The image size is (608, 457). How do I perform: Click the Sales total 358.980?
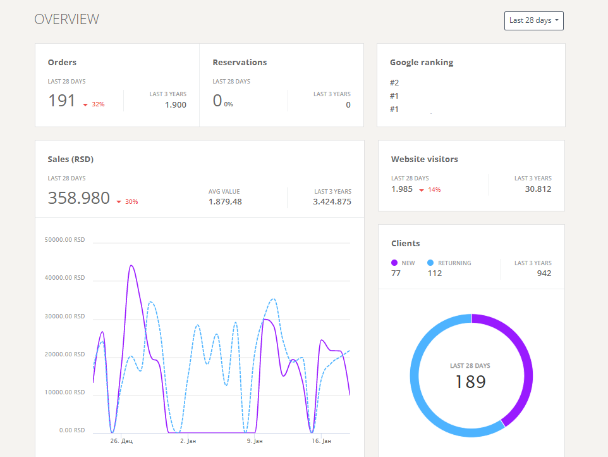click(x=79, y=198)
